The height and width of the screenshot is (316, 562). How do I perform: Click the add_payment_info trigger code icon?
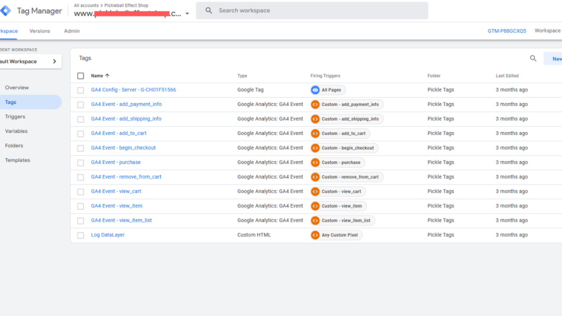(x=315, y=105)
